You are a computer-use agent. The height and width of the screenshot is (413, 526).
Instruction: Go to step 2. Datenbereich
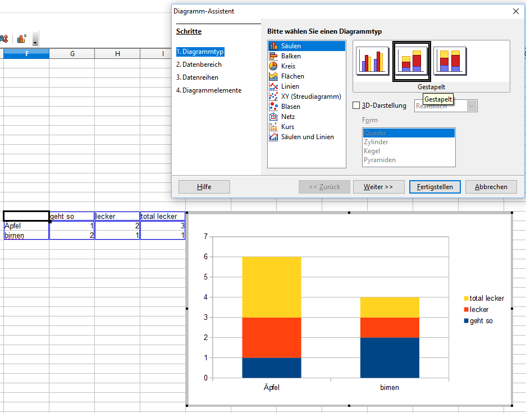[x=199, y=65]
